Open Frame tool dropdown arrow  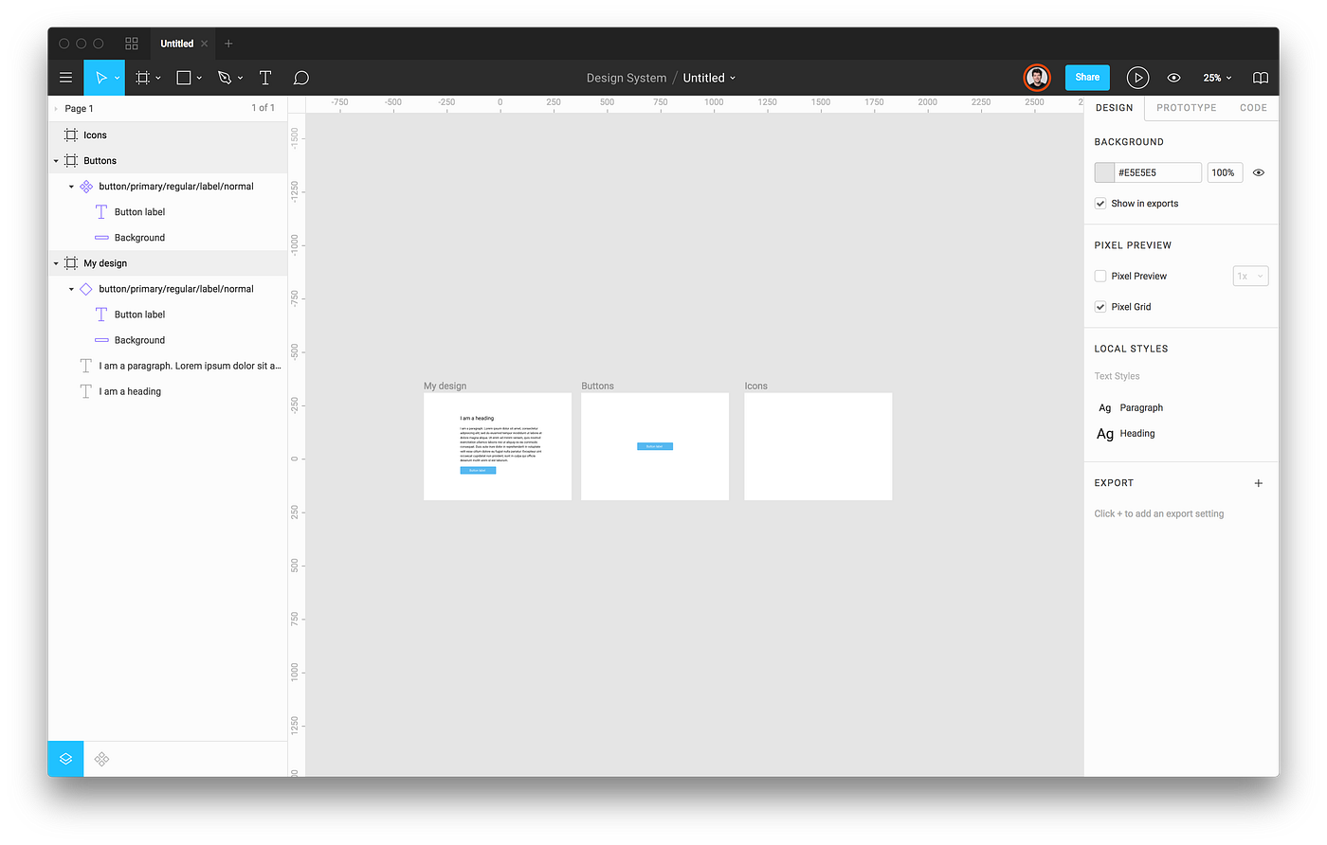(158, 78)
